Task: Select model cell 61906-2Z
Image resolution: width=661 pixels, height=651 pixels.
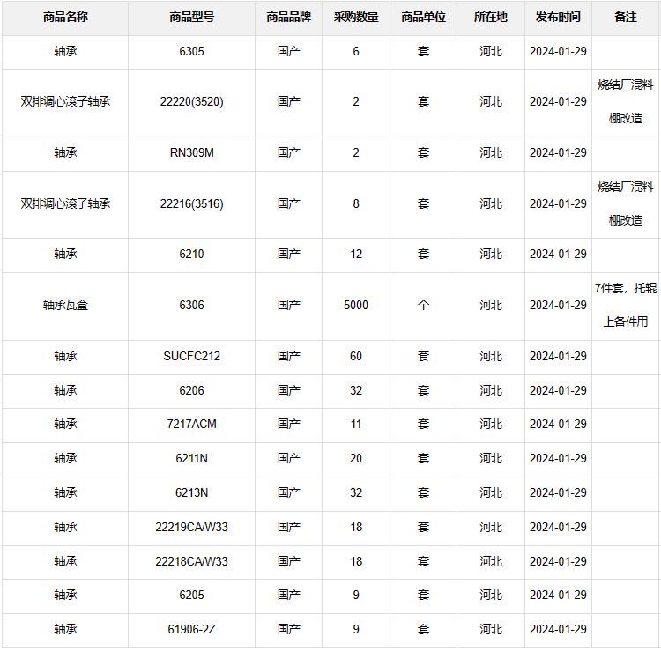Action: coord(192,630)
